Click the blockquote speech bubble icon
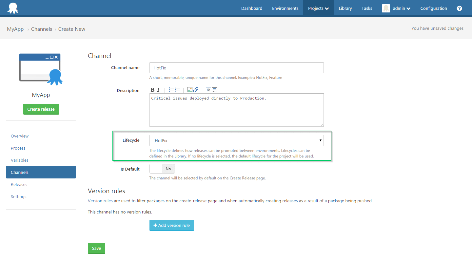The height and width of the screenshot is (258, 472). point(214,90)
